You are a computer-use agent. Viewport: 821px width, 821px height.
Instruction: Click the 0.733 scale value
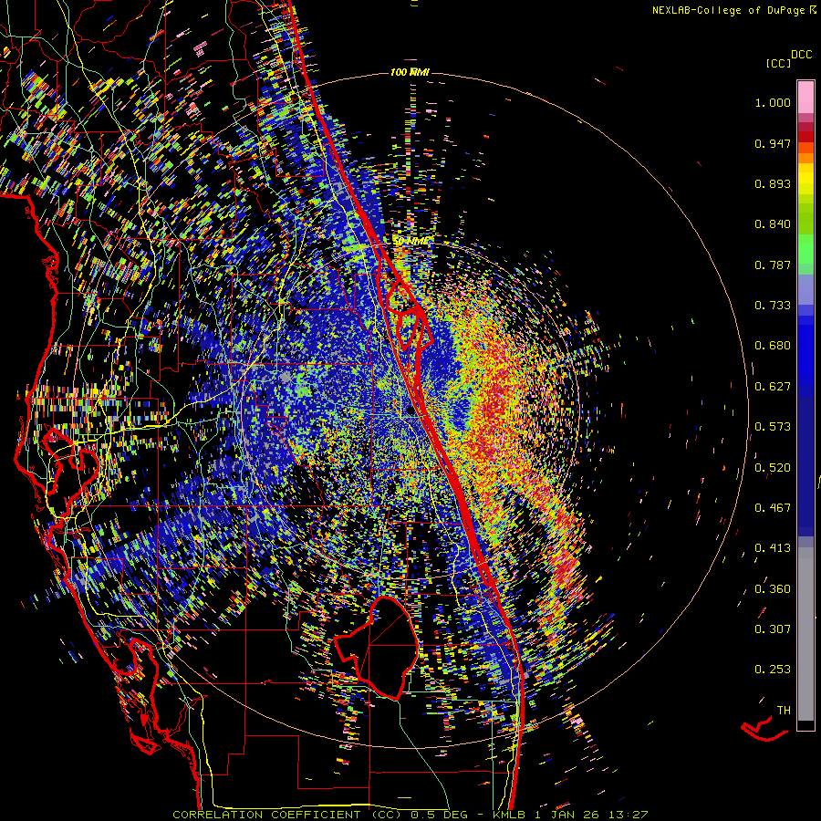click(x=773, y=306)
